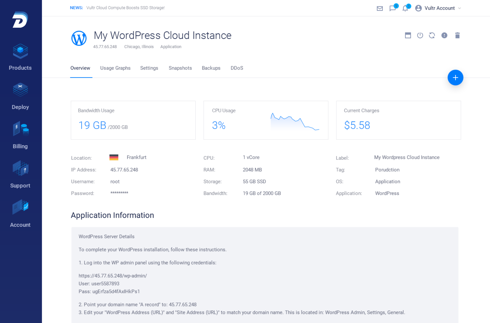Open the SSD Storage news headline
The width and height of the screenshot is (490, 323).
(x=126, y=8)
